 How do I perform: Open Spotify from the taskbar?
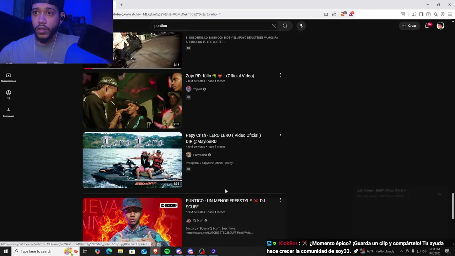[x=167, y=251]
